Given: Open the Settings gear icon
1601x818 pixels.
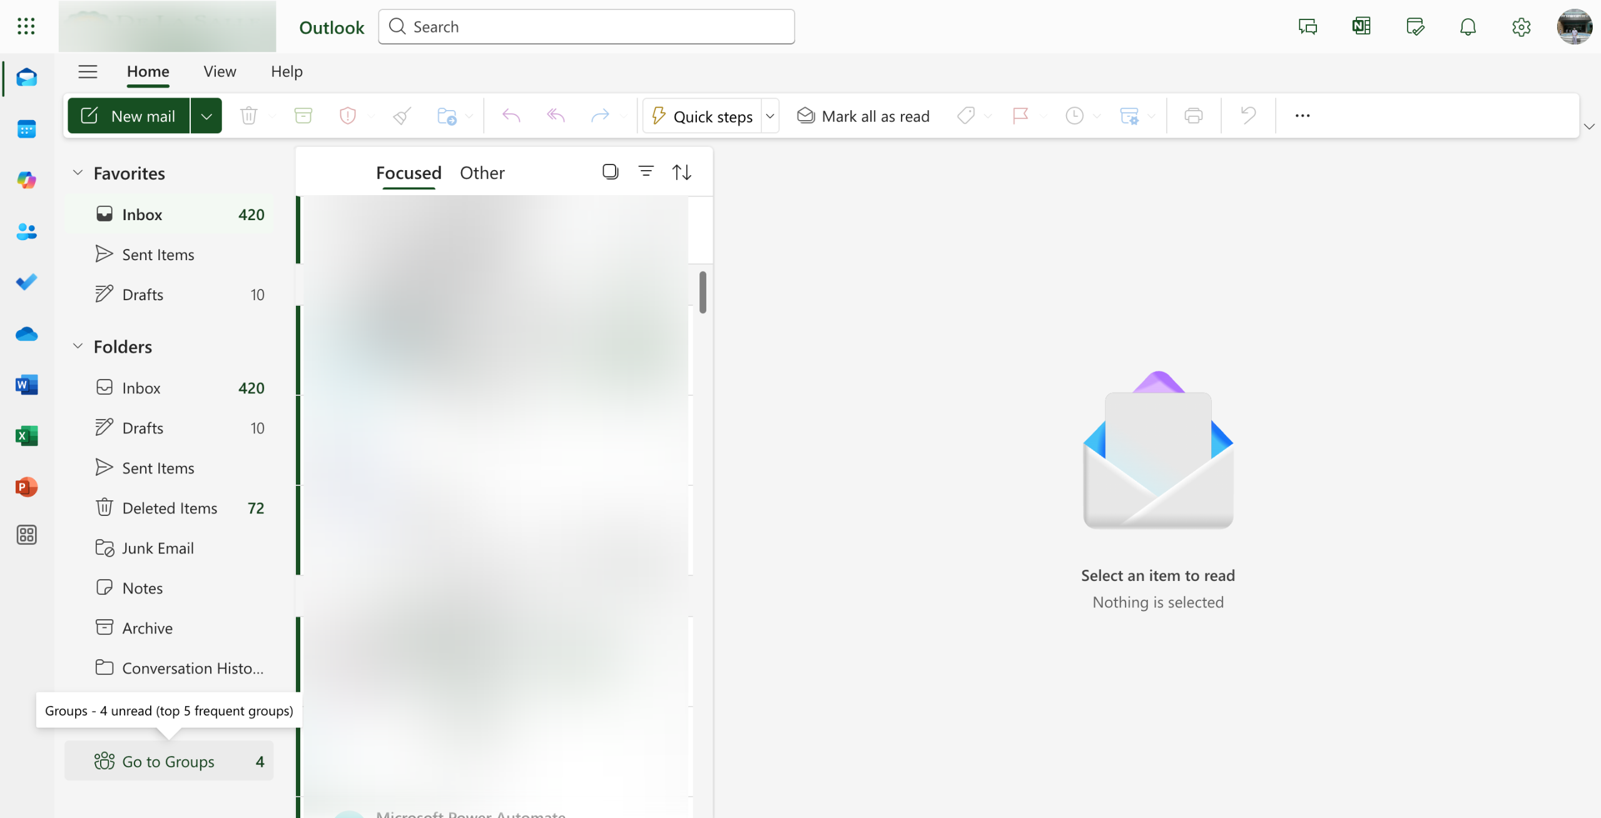Looking at the screenshot, I should [x=1521, y=27].
